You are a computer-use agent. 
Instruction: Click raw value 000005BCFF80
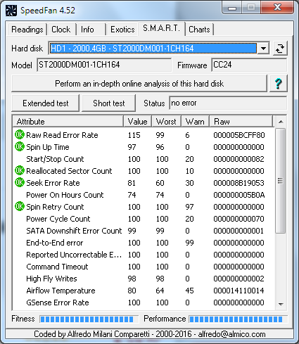point(239,135)
